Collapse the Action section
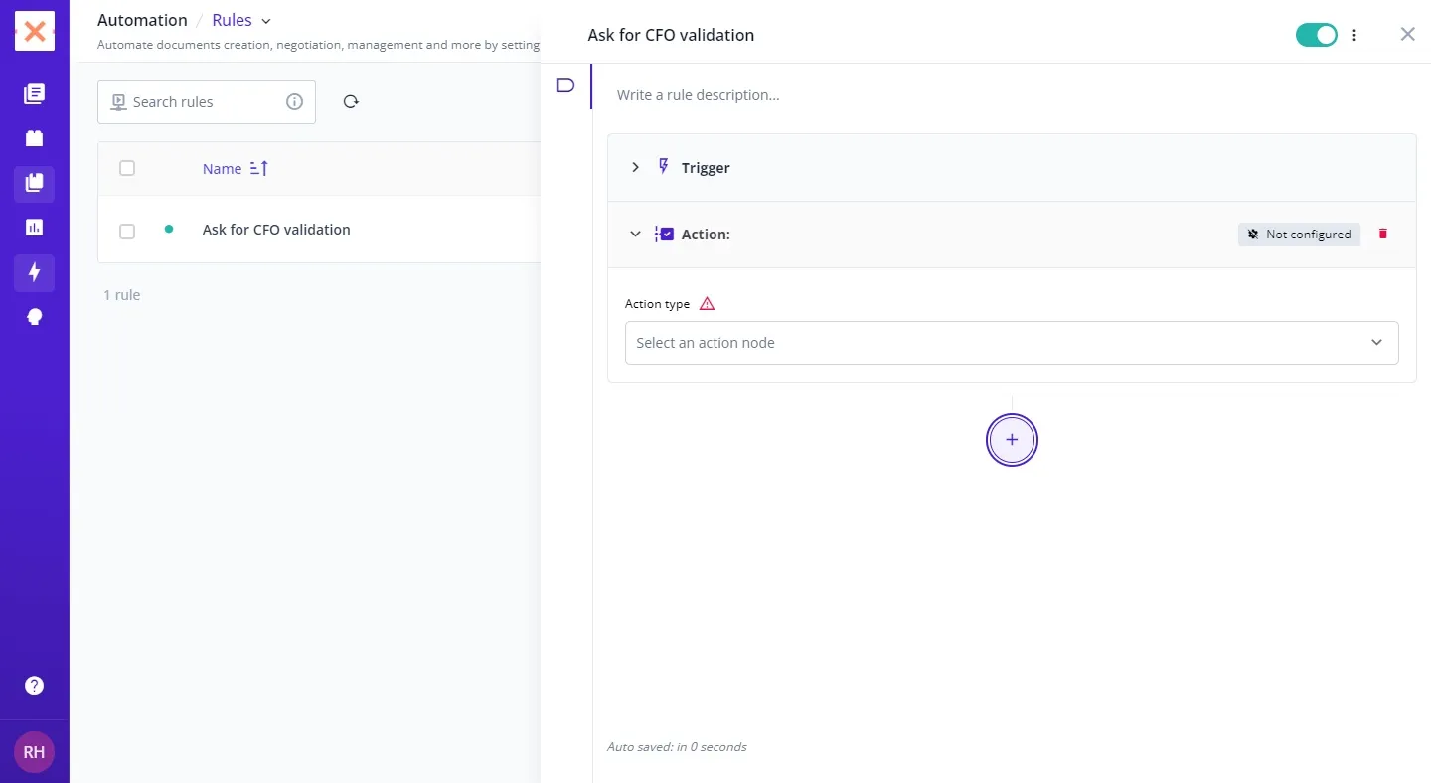Image resolution: width=1431 pixels, height=783 pixels. [x=635, y=235]
